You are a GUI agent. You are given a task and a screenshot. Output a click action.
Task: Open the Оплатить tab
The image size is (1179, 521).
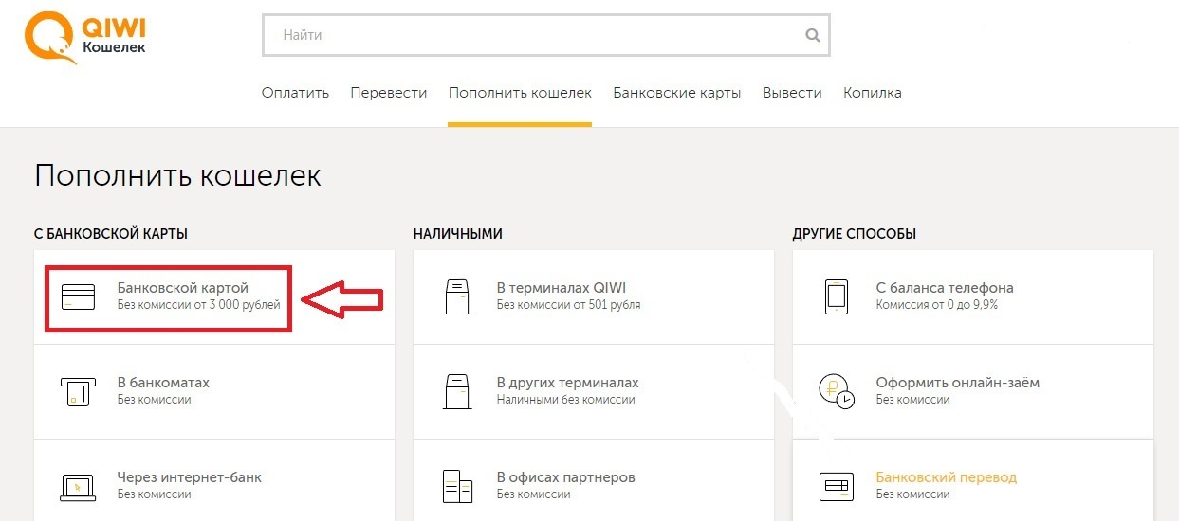coord(295,93)
